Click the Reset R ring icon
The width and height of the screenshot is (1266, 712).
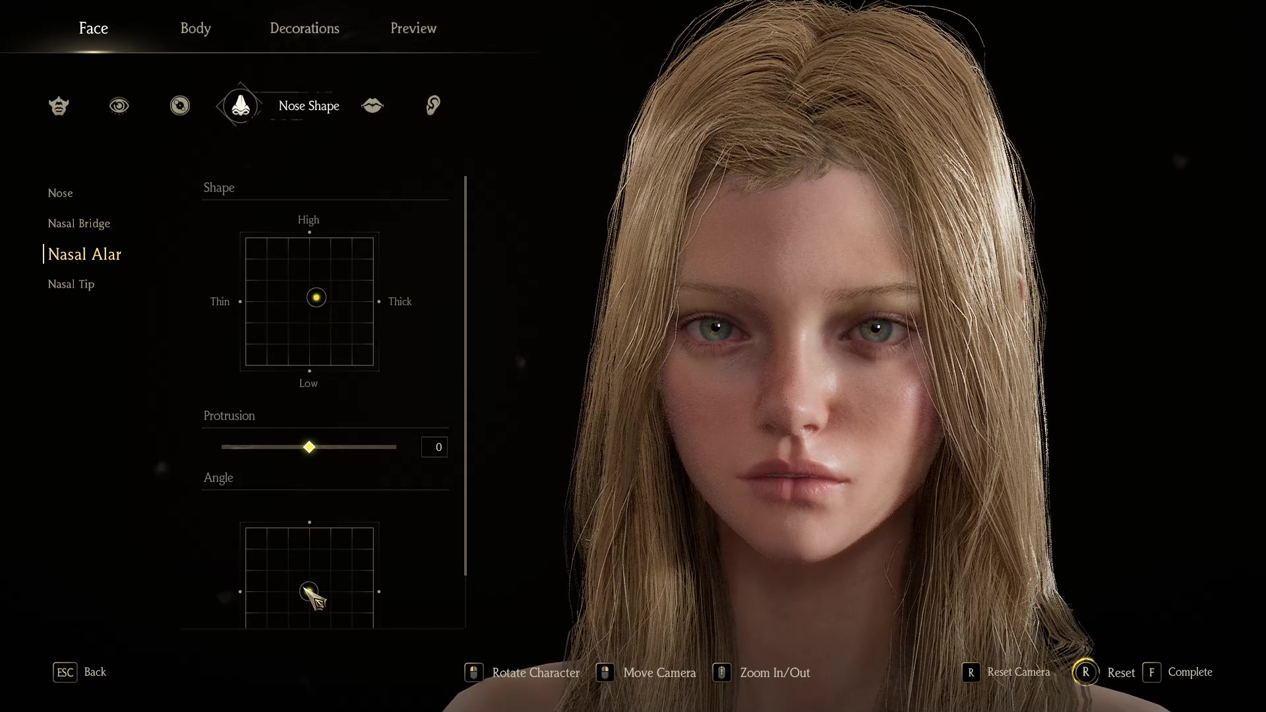(1085, 672)
